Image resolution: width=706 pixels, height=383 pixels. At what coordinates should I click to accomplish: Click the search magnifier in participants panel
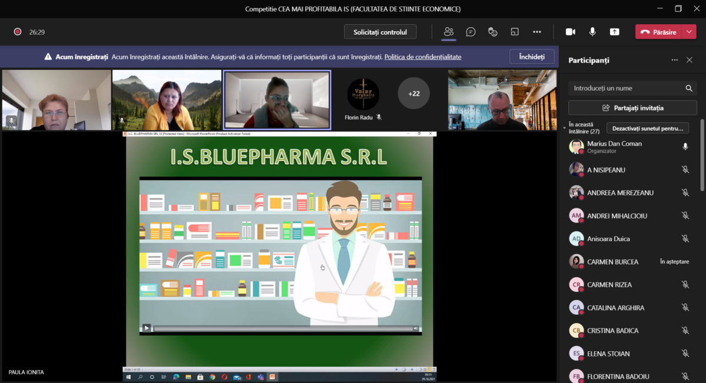click(688, 88)
